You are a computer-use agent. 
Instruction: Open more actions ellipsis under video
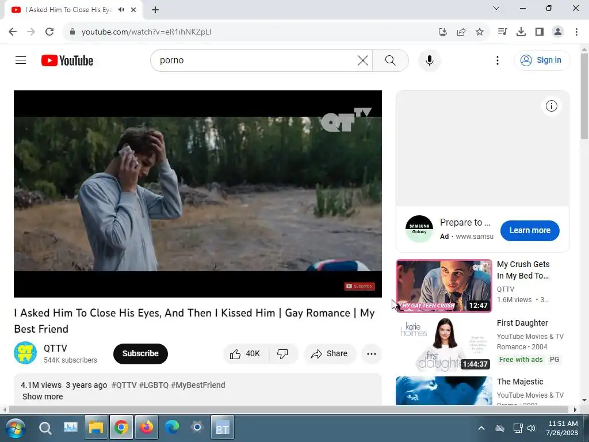[371, 354]
